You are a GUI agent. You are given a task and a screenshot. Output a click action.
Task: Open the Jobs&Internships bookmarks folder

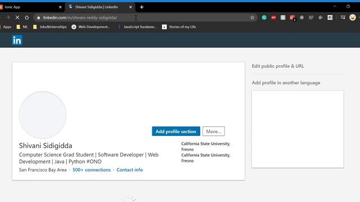pyautogui.click(x=50, y=27)
